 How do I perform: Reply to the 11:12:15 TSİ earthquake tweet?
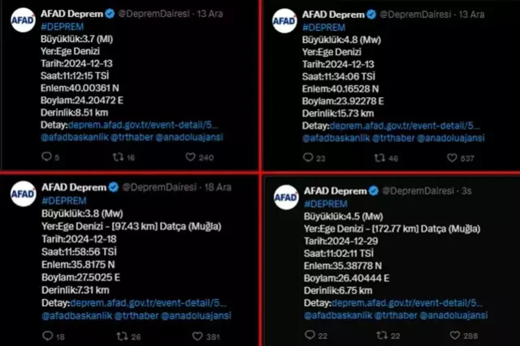(x=47, y=157)
